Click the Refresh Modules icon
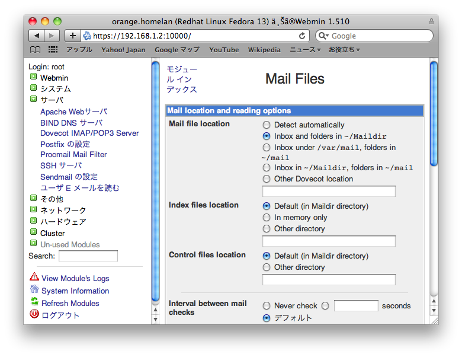The height and width of the screenshot is (357, 462). click(x=34, y=302)
